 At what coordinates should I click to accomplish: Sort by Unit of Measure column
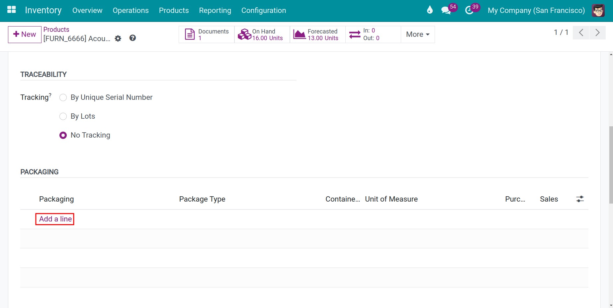[391, 199]
